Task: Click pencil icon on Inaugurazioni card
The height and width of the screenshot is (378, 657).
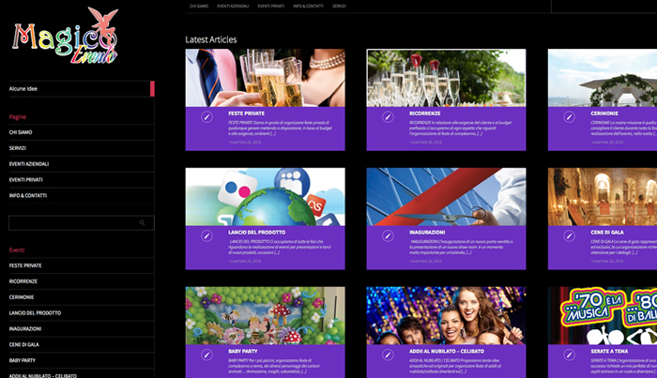Action: 388,236
